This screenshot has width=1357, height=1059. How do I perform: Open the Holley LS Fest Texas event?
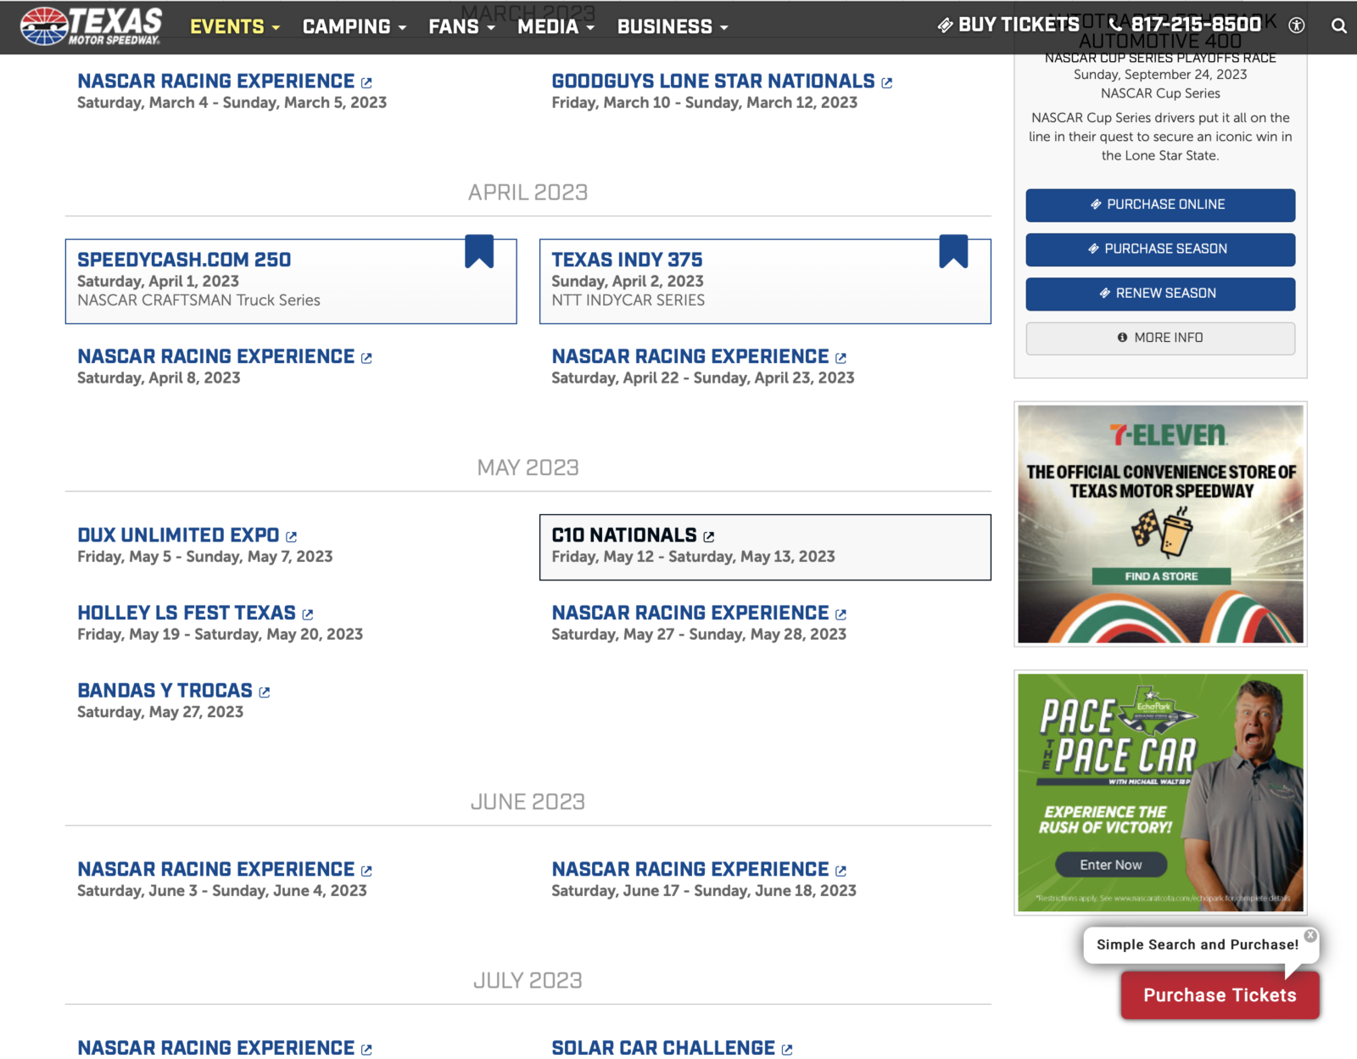[187, 614]
